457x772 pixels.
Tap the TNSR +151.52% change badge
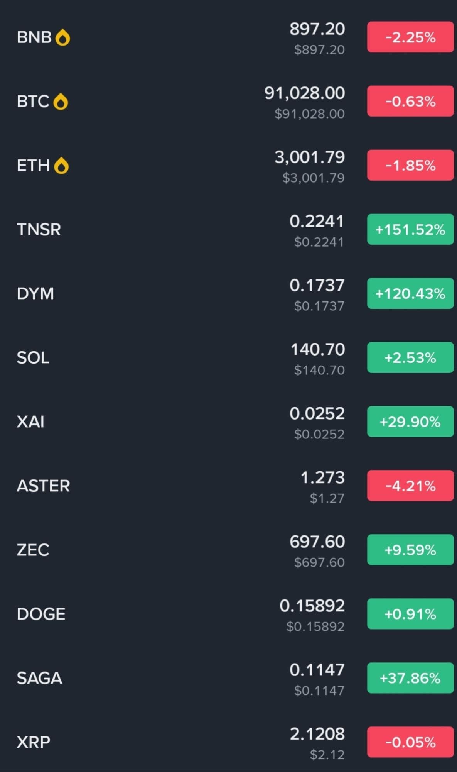point(410,229)
